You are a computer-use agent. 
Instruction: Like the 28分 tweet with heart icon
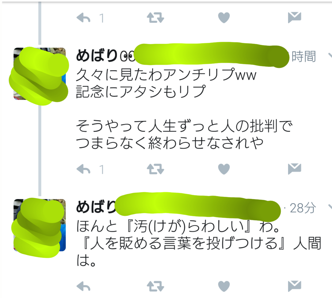tap(224, 286)
